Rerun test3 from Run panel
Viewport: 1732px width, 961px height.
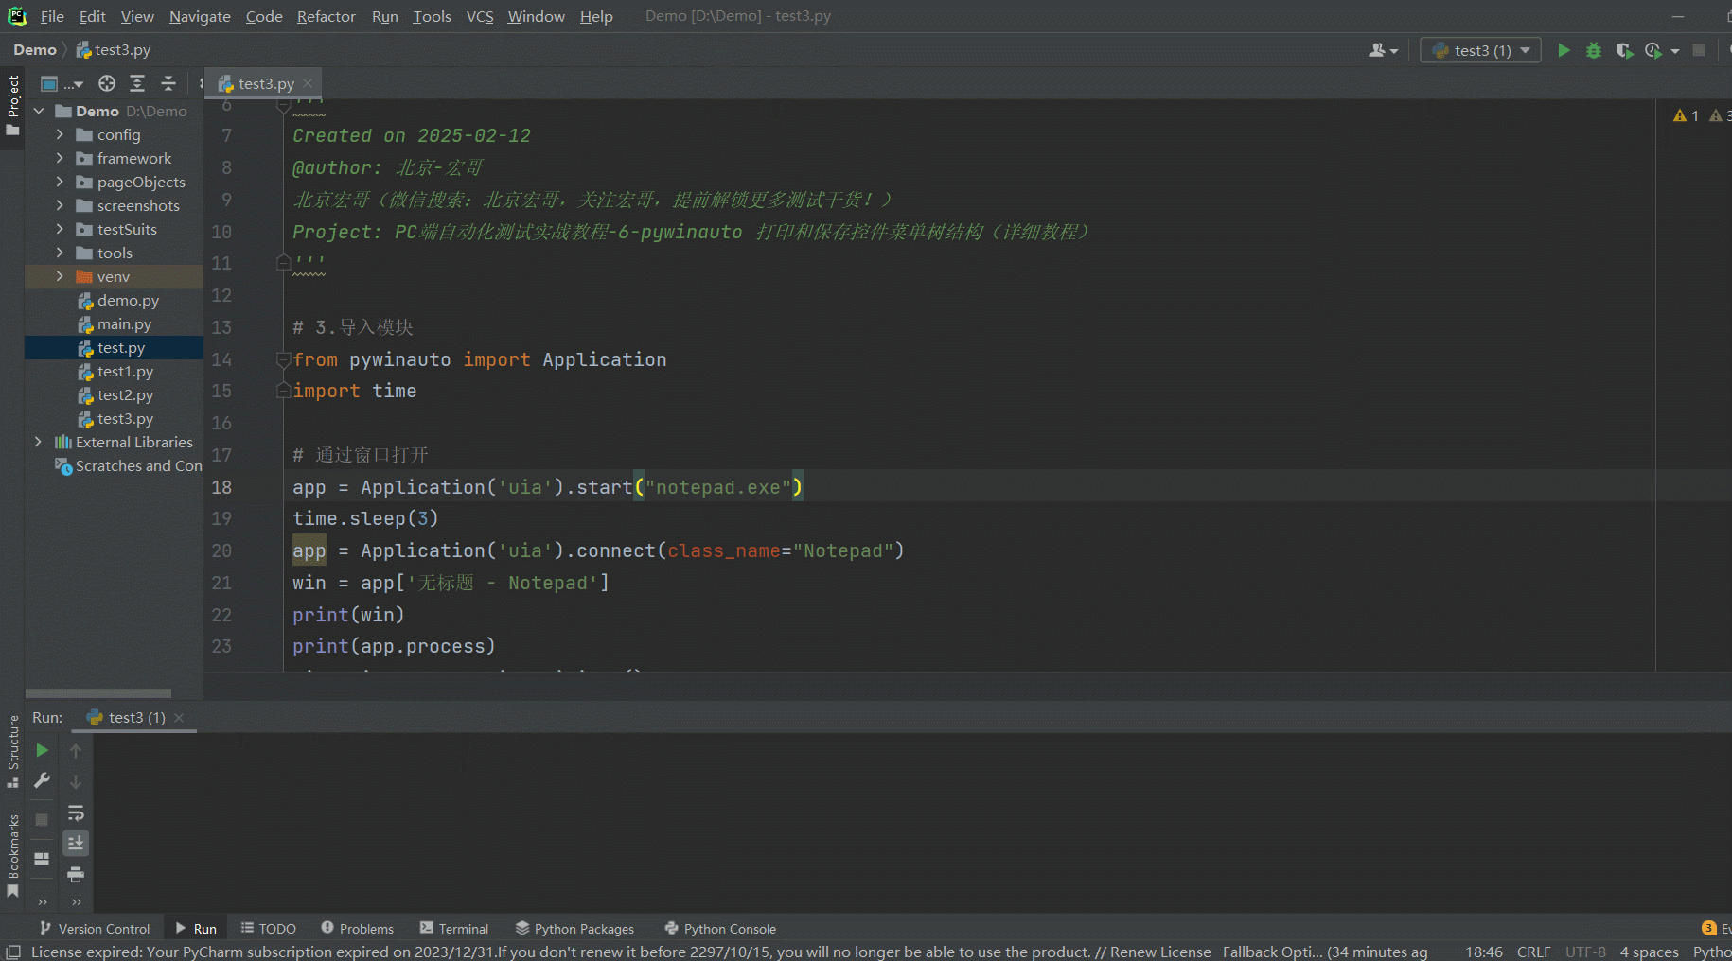[x=42, y=750]
